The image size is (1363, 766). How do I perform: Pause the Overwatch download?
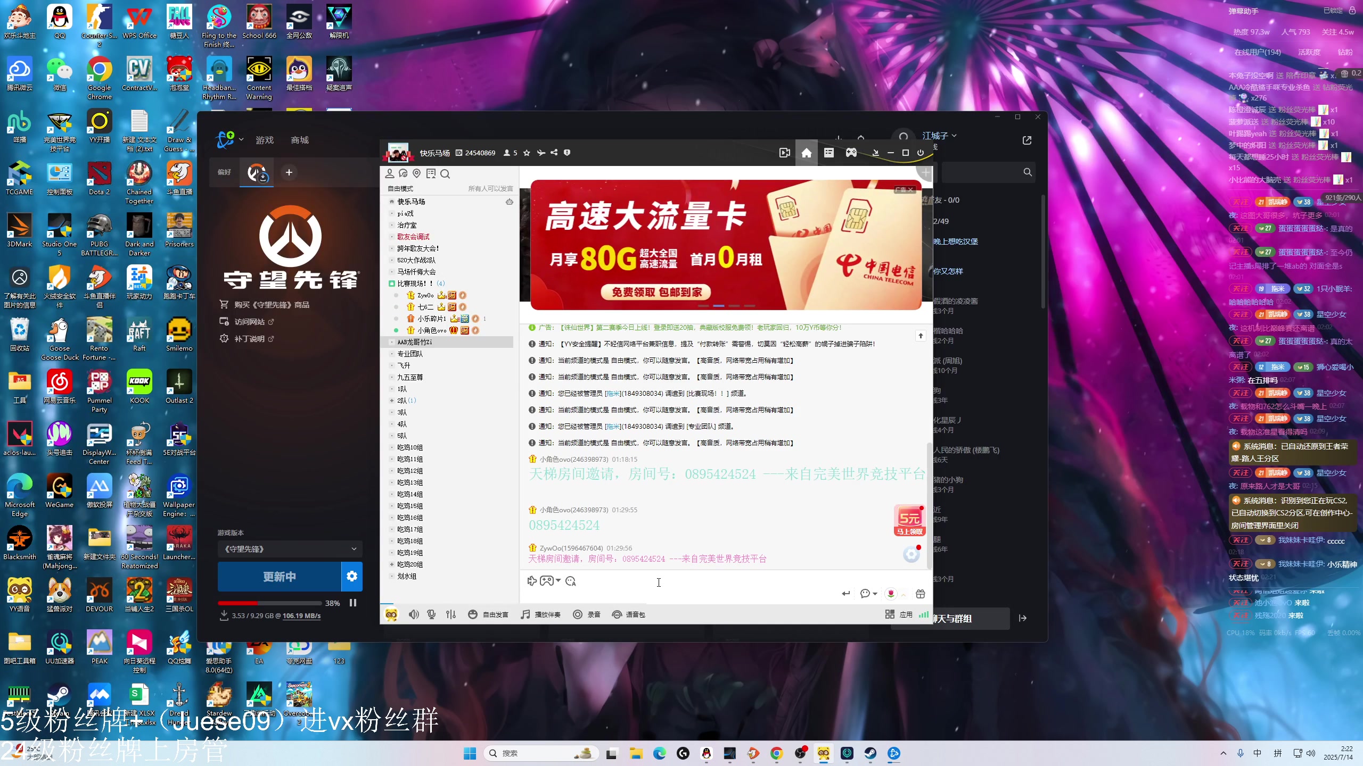tap(353, 603)
